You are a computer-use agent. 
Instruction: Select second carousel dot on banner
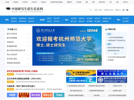[64, 63]
